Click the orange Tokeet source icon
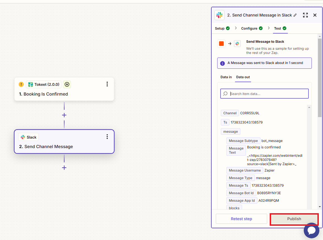The height and width of the screenshot is (240, 323). 221,44
